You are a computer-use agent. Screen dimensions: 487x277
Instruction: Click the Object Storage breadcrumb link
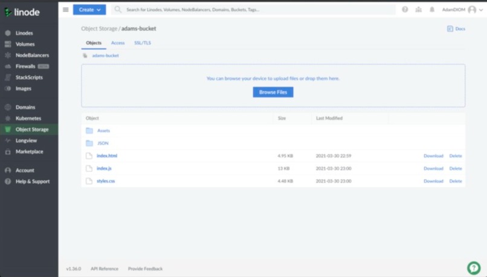pyautogui.click(x=99, y=28)
